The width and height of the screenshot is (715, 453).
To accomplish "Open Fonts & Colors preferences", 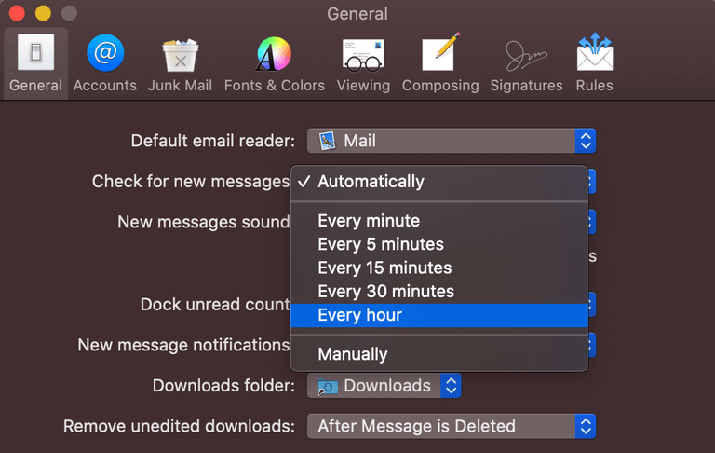I will [274, 63].
